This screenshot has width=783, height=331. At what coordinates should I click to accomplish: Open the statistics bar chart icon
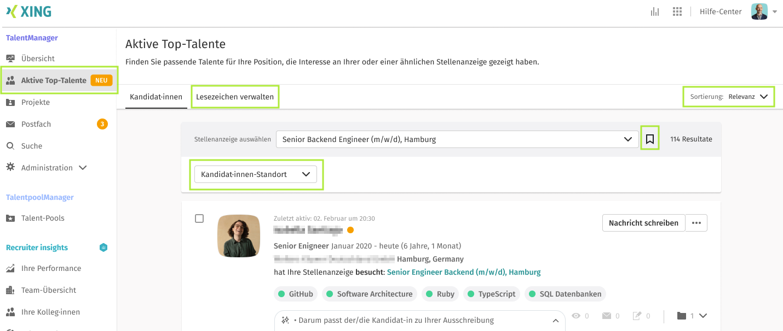655,11
